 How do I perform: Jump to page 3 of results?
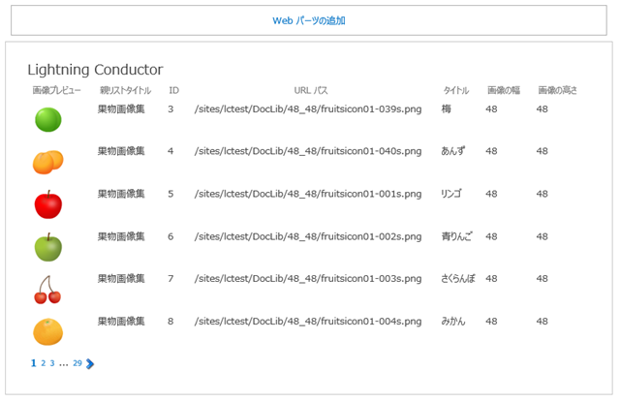point(52,364)
